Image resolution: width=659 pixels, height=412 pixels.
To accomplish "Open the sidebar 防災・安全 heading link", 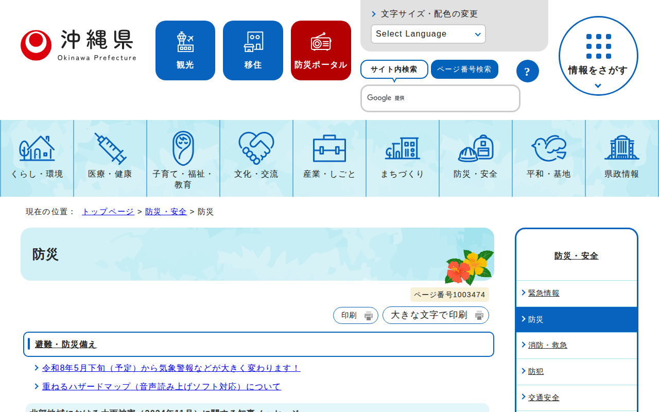I will coord(577,256).
